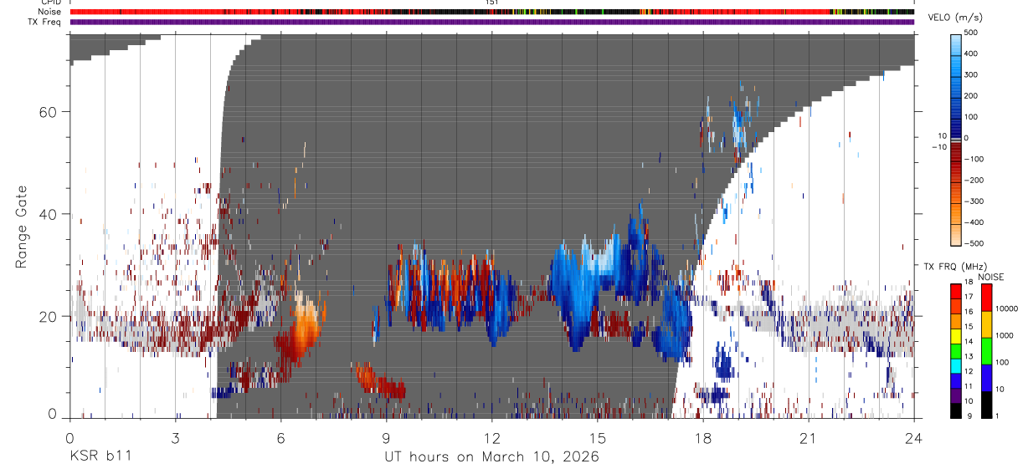The image size is (1028, 474).
Task: Pick the yellow swatch in the TX FRQ legend
Action: coord(955,336)
